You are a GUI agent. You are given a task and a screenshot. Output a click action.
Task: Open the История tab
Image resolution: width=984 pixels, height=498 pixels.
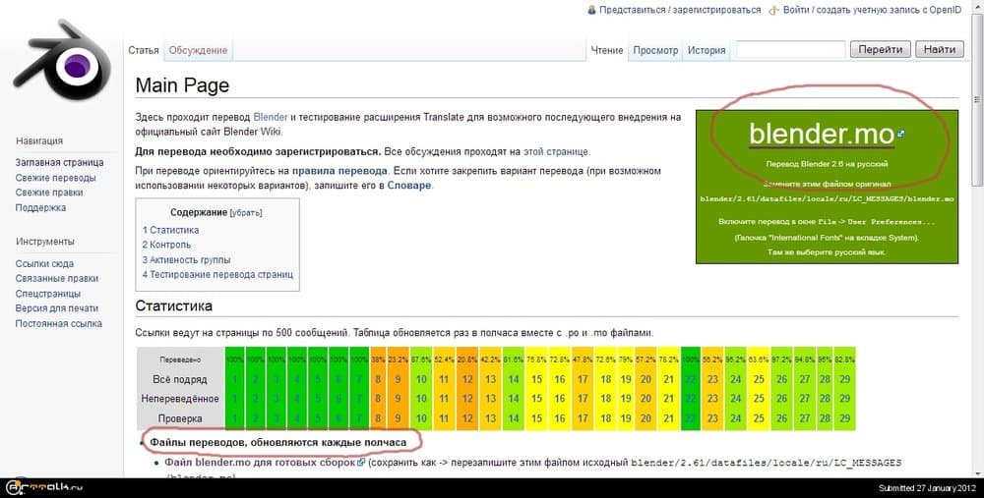(x=707, y=50)
